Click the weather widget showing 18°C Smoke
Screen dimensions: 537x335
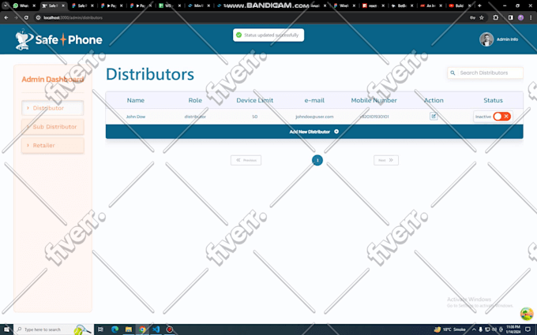[x=449, y=329]
